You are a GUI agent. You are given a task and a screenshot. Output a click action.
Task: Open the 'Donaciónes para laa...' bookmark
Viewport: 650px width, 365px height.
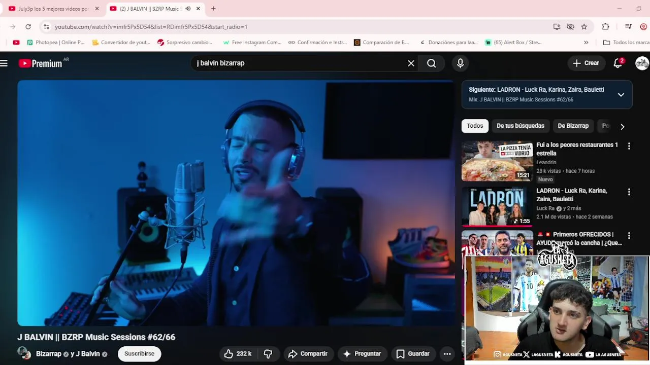[449, 43]
